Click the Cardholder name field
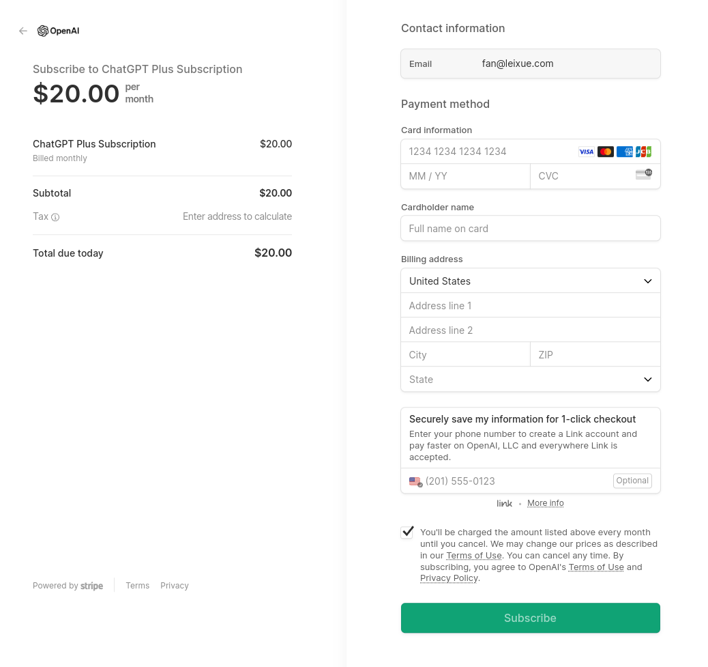The width and height of the screenshot is (708, 667). tap(531, 229)
